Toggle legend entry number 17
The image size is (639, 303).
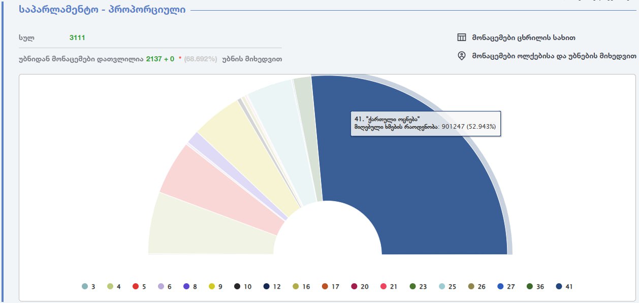[x=331, y=286]
